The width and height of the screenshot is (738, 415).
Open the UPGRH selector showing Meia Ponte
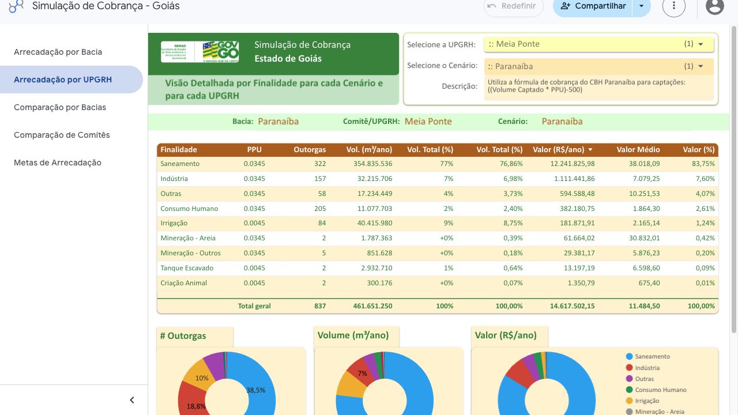pyautogui.click(x=599, y=44)
